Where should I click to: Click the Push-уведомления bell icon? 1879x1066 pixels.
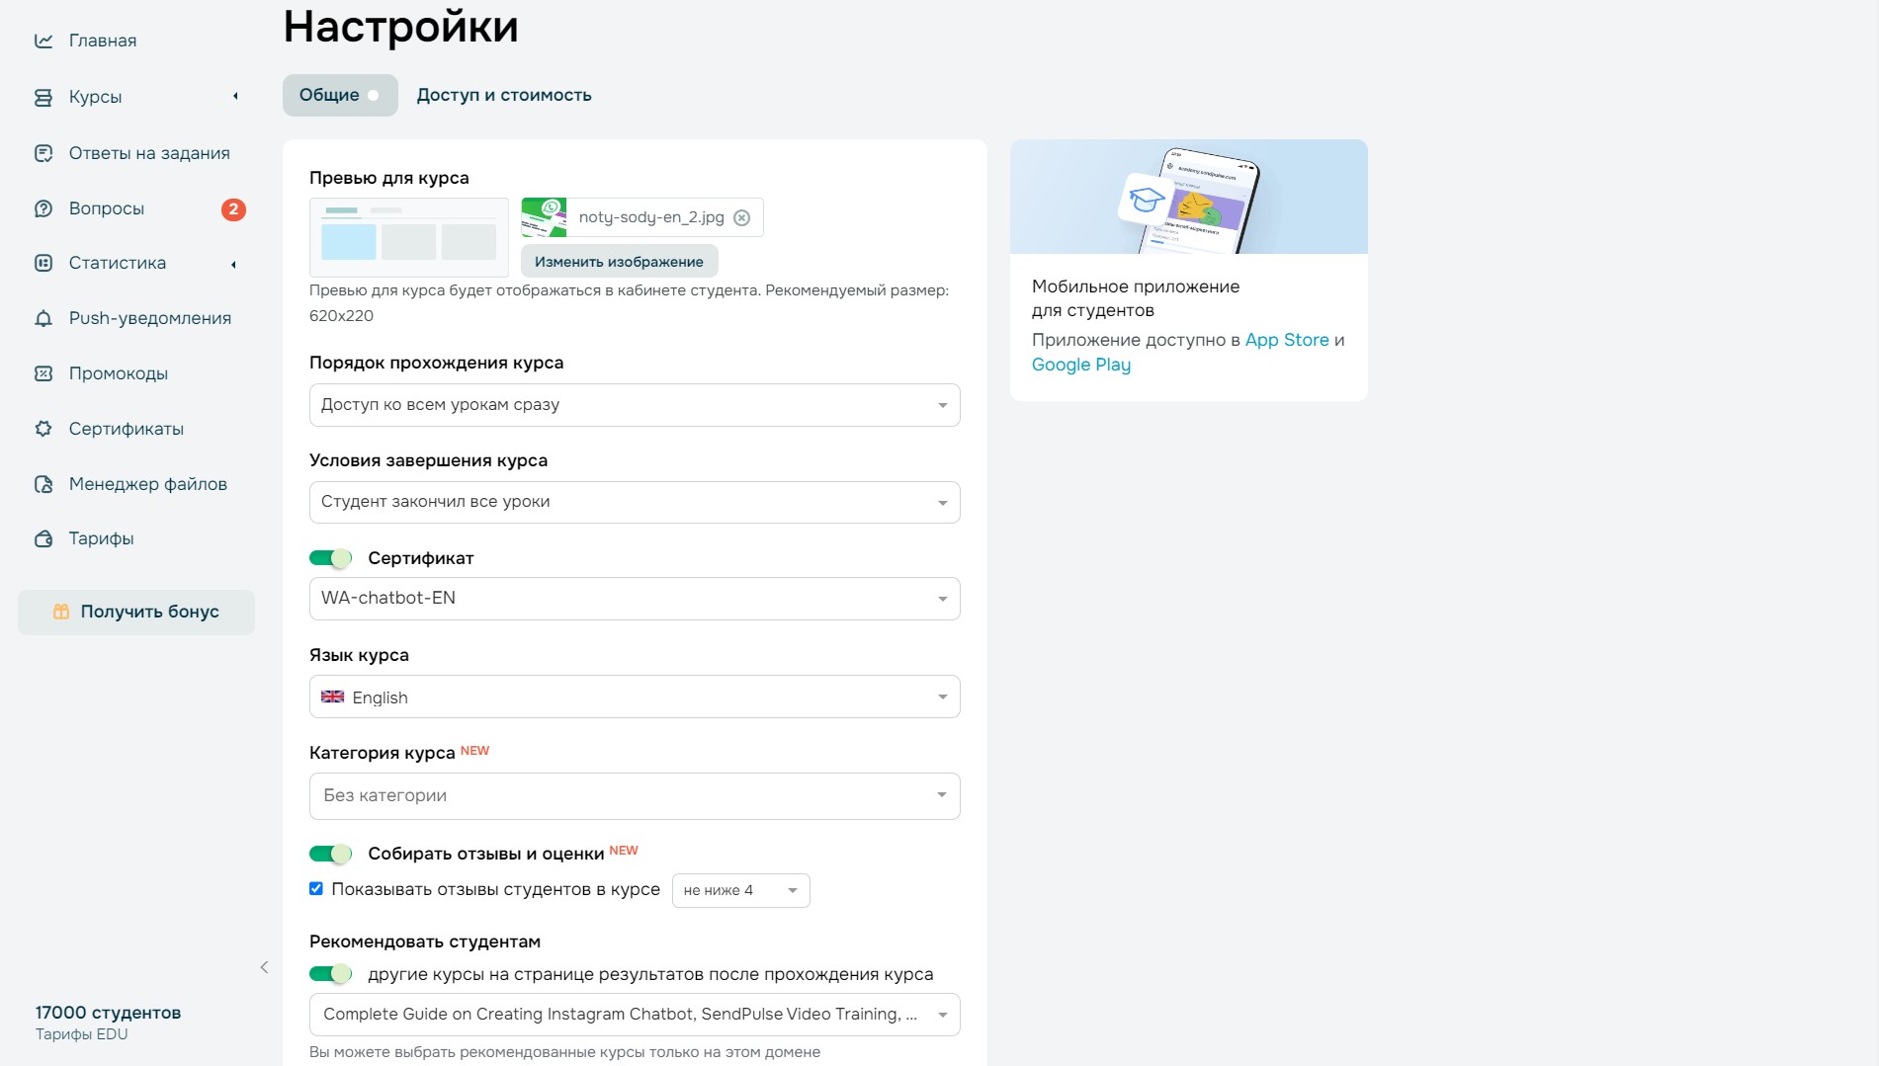pos(43,318)
